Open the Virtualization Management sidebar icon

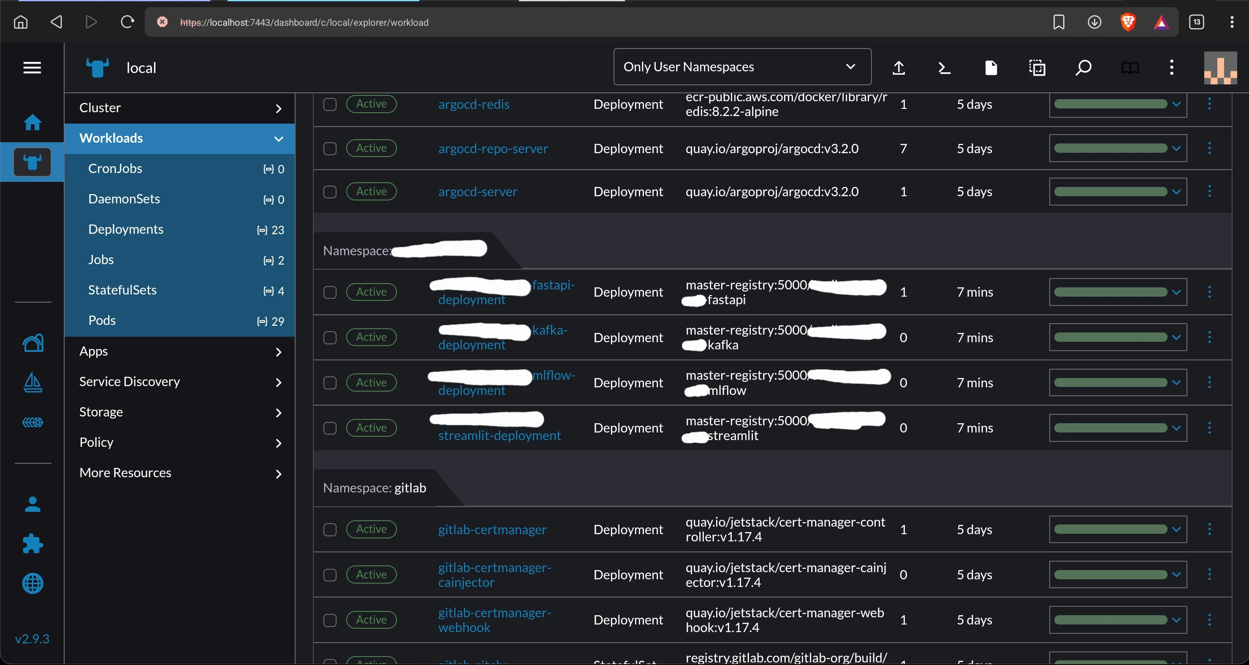[x=33, y=423]
